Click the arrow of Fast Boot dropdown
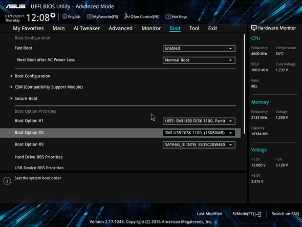 tap(230, 48)
